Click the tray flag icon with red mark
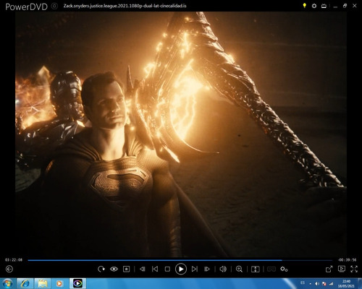The image size is (362, 289). coord(324,284)
